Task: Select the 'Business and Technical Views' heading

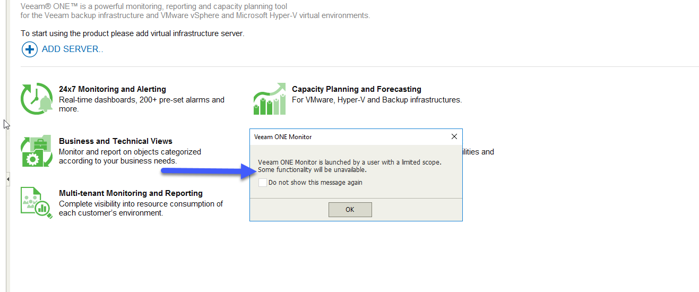Action: [x=116, y=141]
